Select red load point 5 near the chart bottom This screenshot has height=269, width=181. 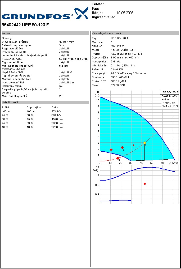118,158
